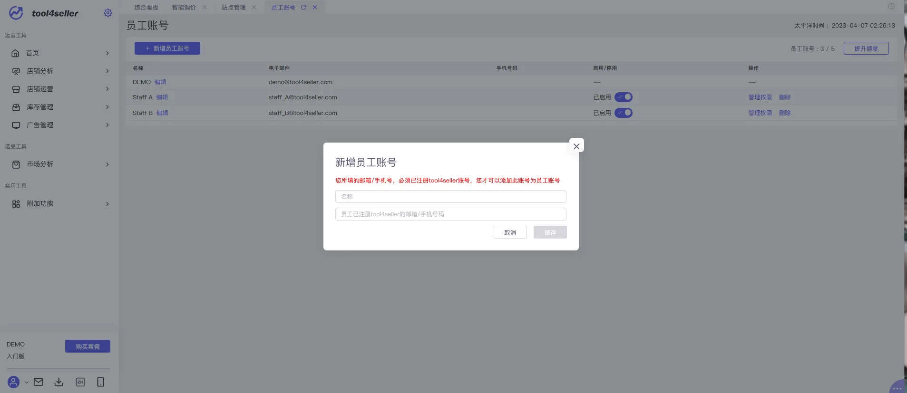
Task: Click 删除 for Staff B
Action: (785, 113)
